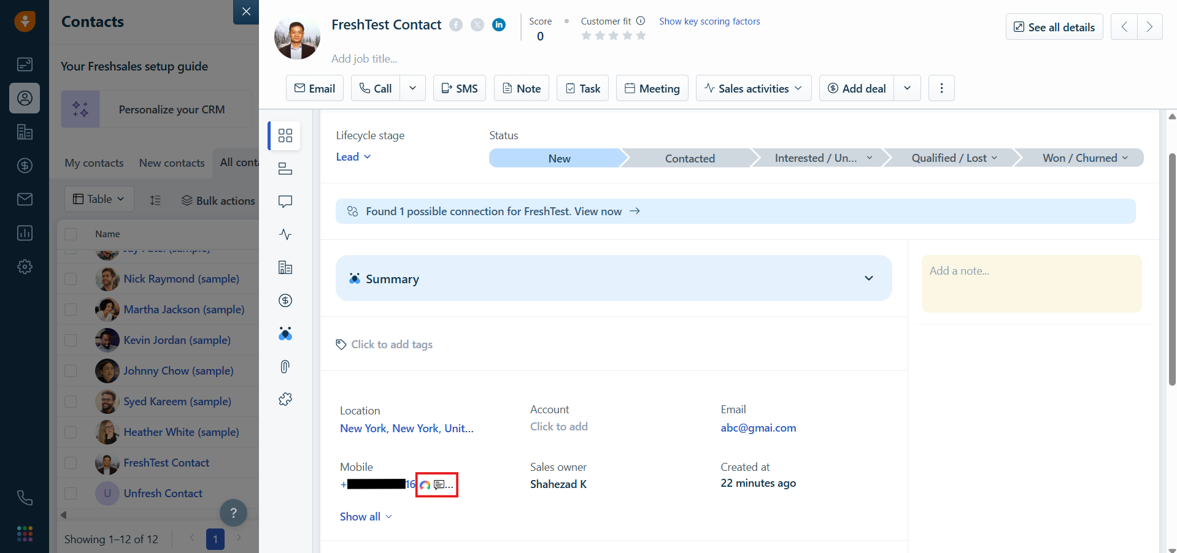
Task: Check the box for Syed Kareem (sample)
Action: 71,402
